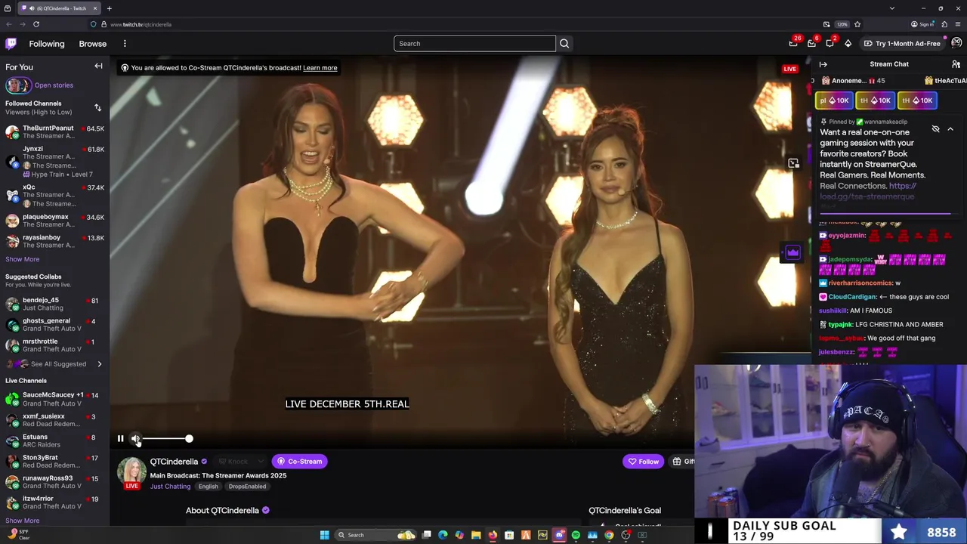Screen dimensions: 967x544
Task: Collapse the For You sidebar
Action: (x=98, y=66)
